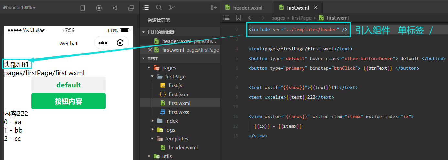Click the search magnifier icon
This screenshot has height=160, width=448.
tap(159, 7)
